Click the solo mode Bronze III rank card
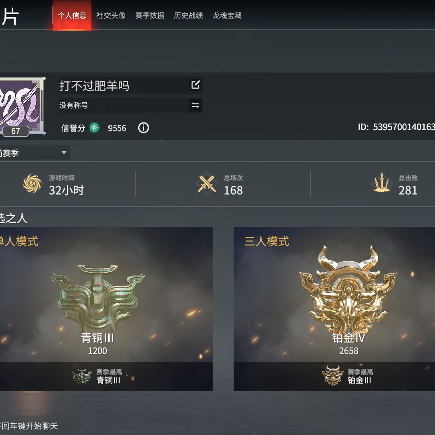Image resolution: width=435 pixels, height=435 pixels. pos(106,309)
